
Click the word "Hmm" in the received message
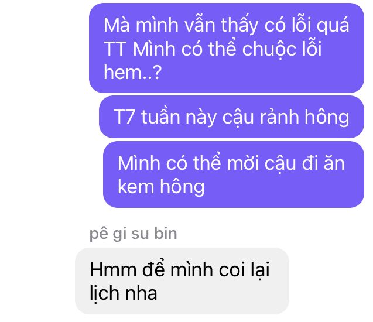[x=113, y=270]
